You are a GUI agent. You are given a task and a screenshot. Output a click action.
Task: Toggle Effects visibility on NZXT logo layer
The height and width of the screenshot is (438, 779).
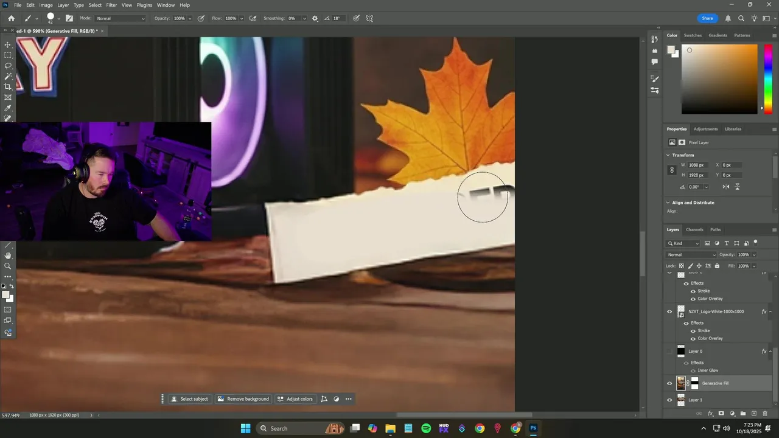click(x=686, y=323)
